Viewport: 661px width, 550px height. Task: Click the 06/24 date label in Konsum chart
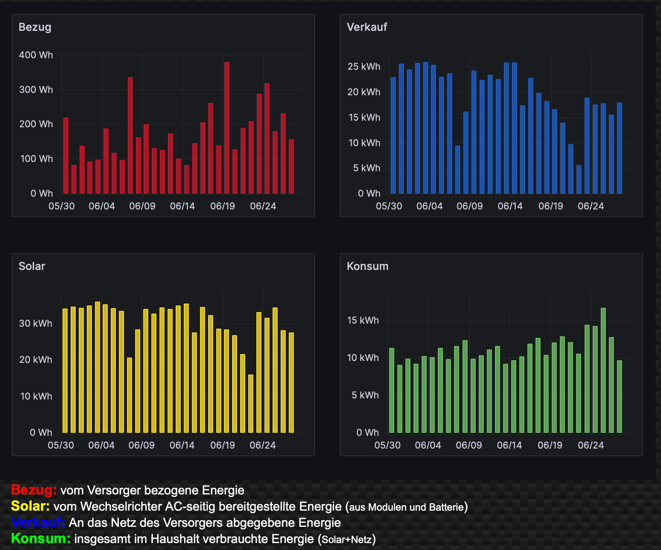pyautogui.click(x=590, y=445)
